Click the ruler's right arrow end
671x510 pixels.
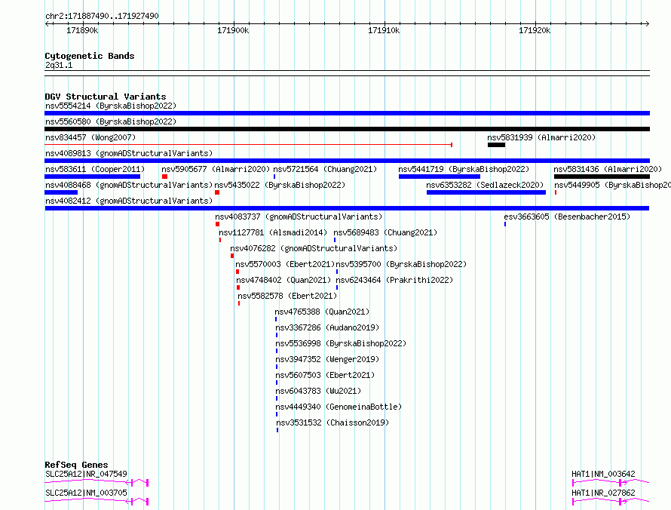(x=647, y=23)
